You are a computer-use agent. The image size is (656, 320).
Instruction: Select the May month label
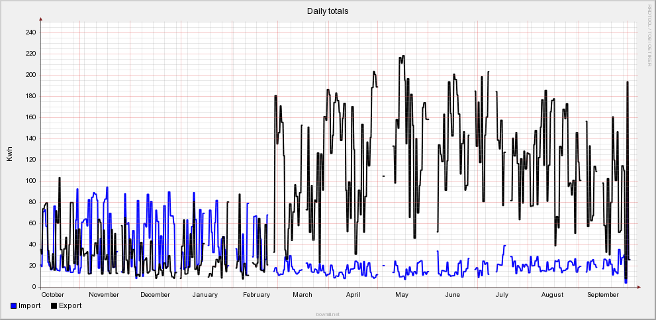[402, 295]
